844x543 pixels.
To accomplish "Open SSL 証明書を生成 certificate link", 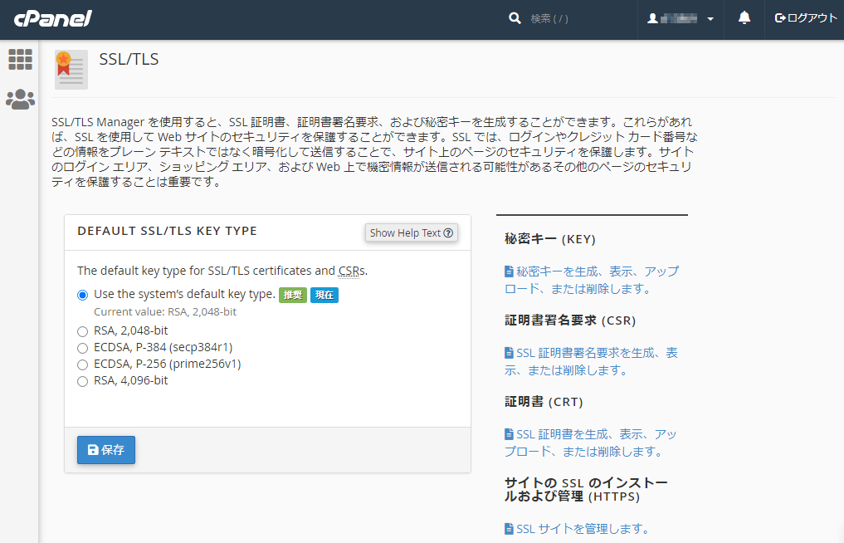I will 591,443.
